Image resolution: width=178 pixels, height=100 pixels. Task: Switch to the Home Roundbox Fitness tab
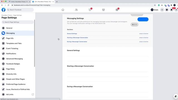(x=19, y=2)
